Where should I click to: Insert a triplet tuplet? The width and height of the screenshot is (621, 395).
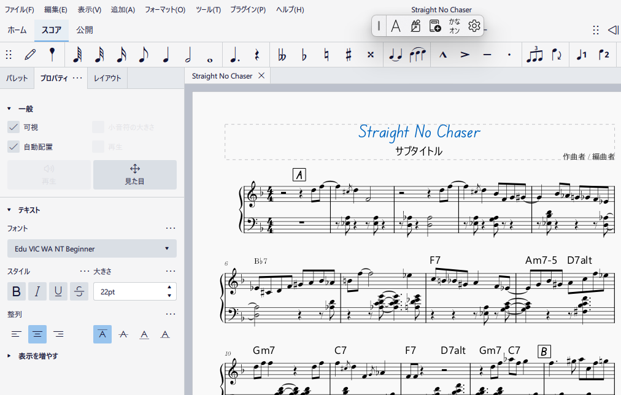tap(534, 55)
